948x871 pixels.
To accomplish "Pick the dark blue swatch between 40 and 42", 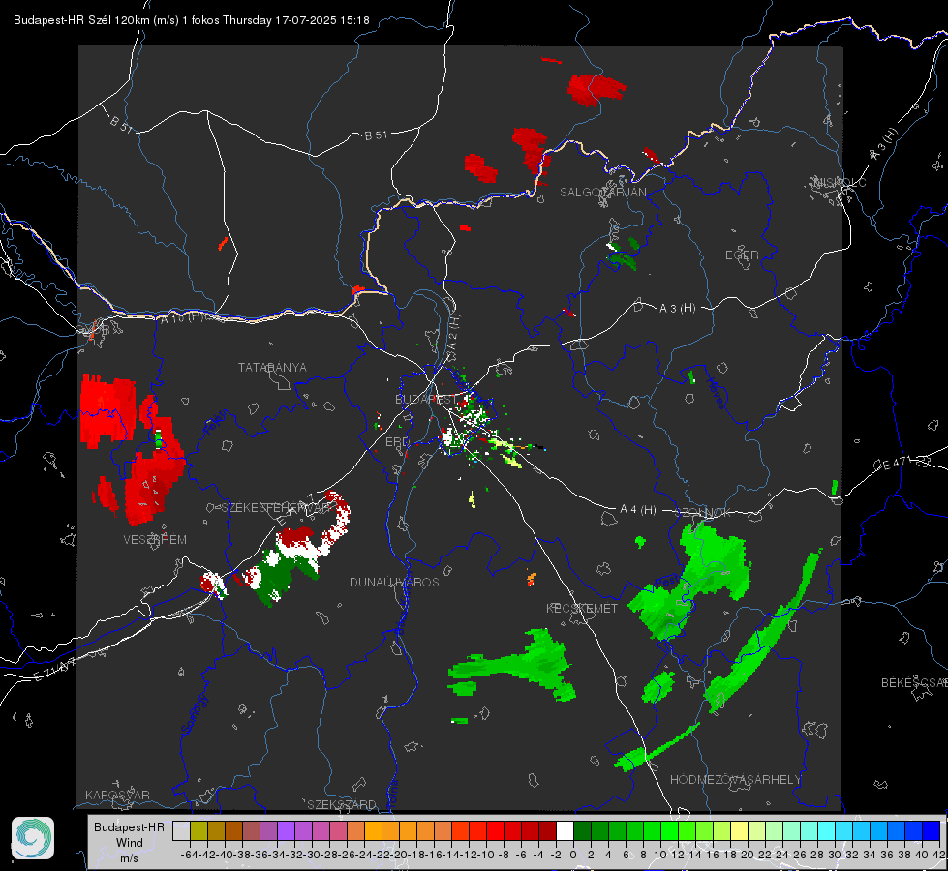I will (932, 830).
